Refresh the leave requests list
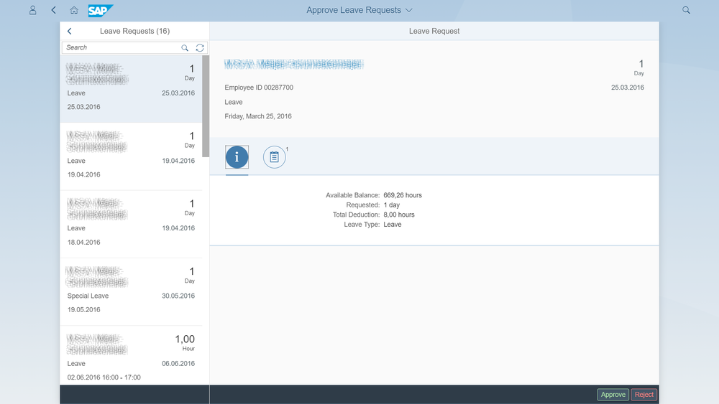Screen dimensions: 719x404 [x=200, y=47]
